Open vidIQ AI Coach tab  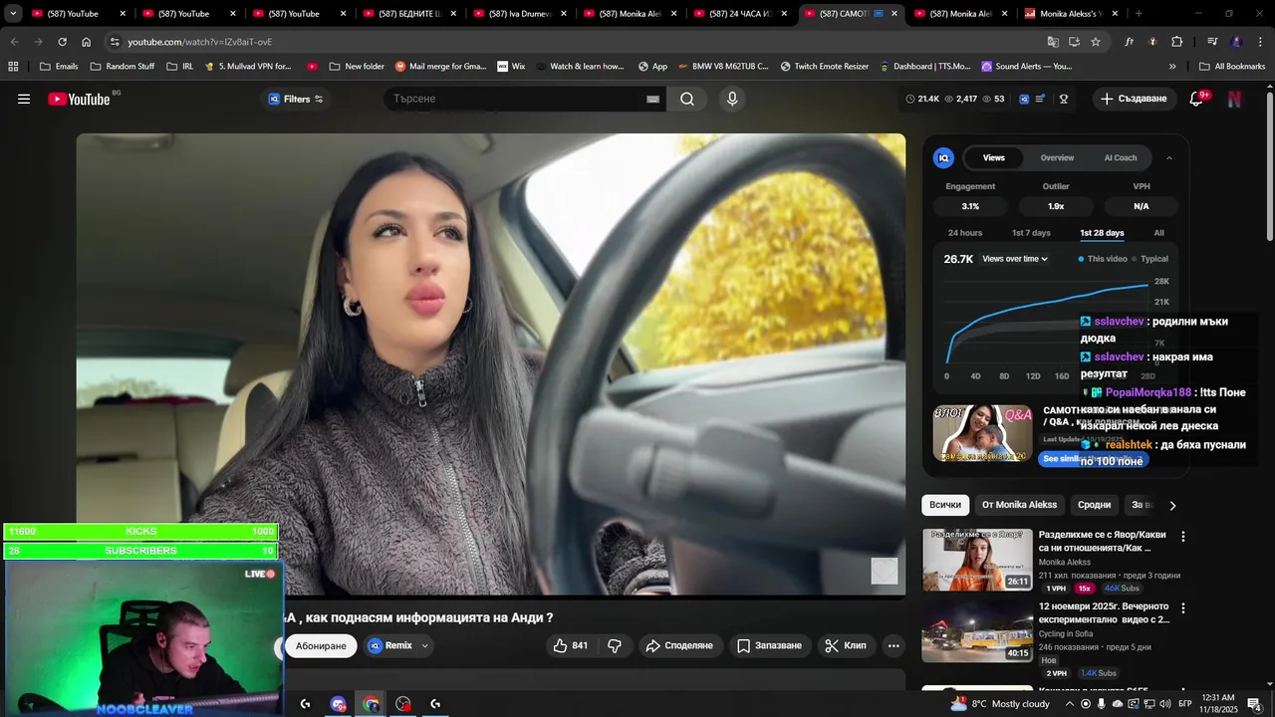pyautogui.click(x=1121, y=157)
